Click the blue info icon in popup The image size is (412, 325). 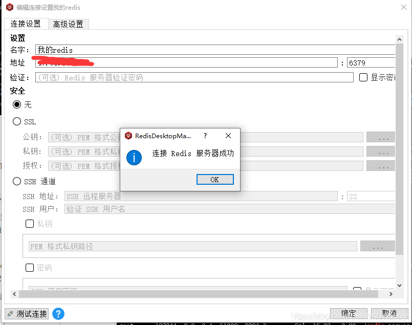coord(134,158)
